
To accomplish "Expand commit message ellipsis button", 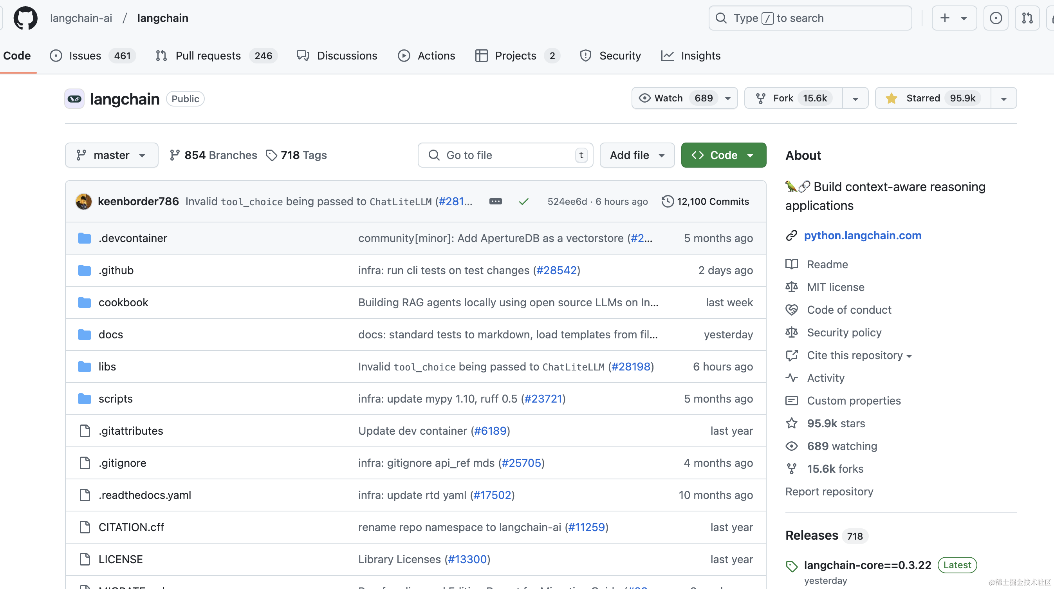I will pyautogui.click(x=495, y=201).
